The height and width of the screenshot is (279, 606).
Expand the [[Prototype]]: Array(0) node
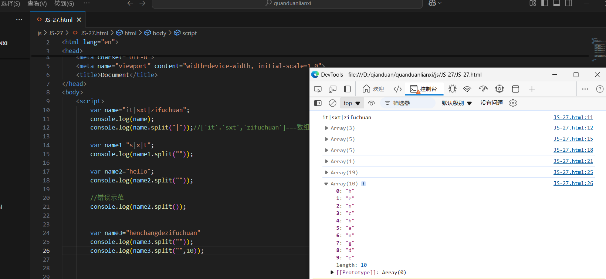point(332,272)
